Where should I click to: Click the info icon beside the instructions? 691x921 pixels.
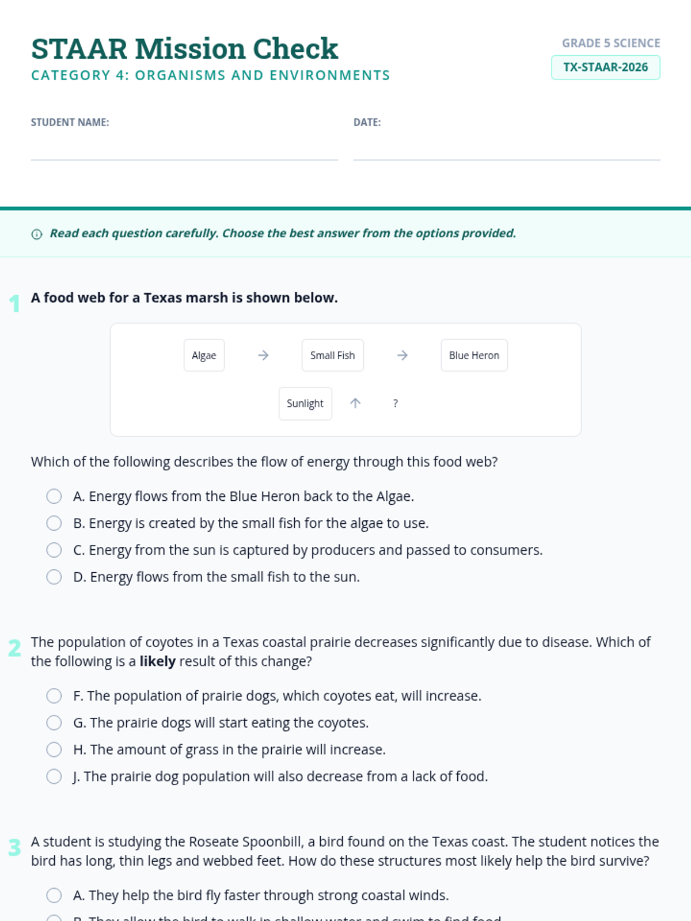tap(37, 234)
